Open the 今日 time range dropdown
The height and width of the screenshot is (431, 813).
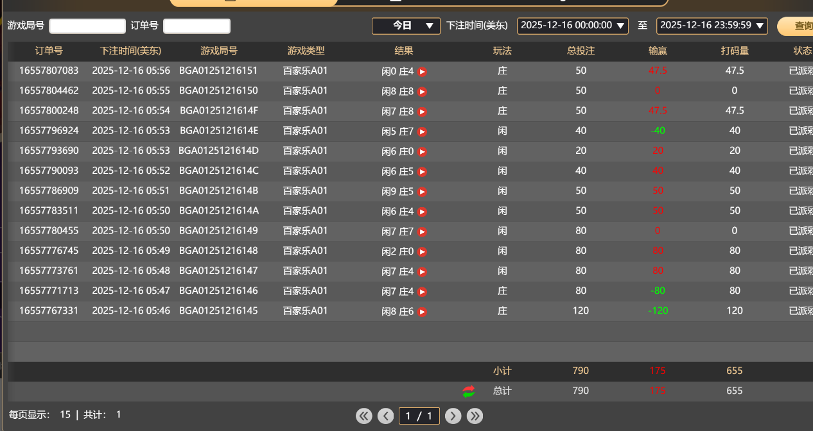406,26
